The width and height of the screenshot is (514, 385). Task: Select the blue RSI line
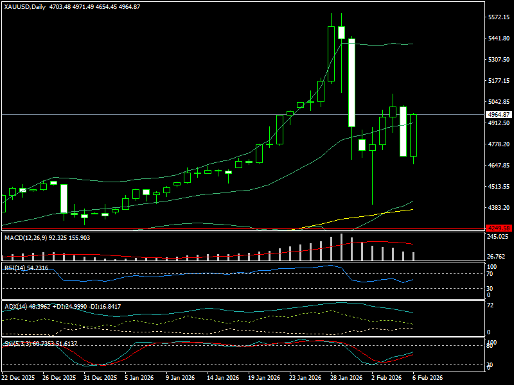tap(193, 275)
